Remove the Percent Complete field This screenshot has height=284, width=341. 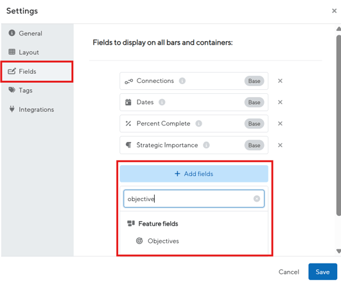pyautogui.click(x=280, y=123)
